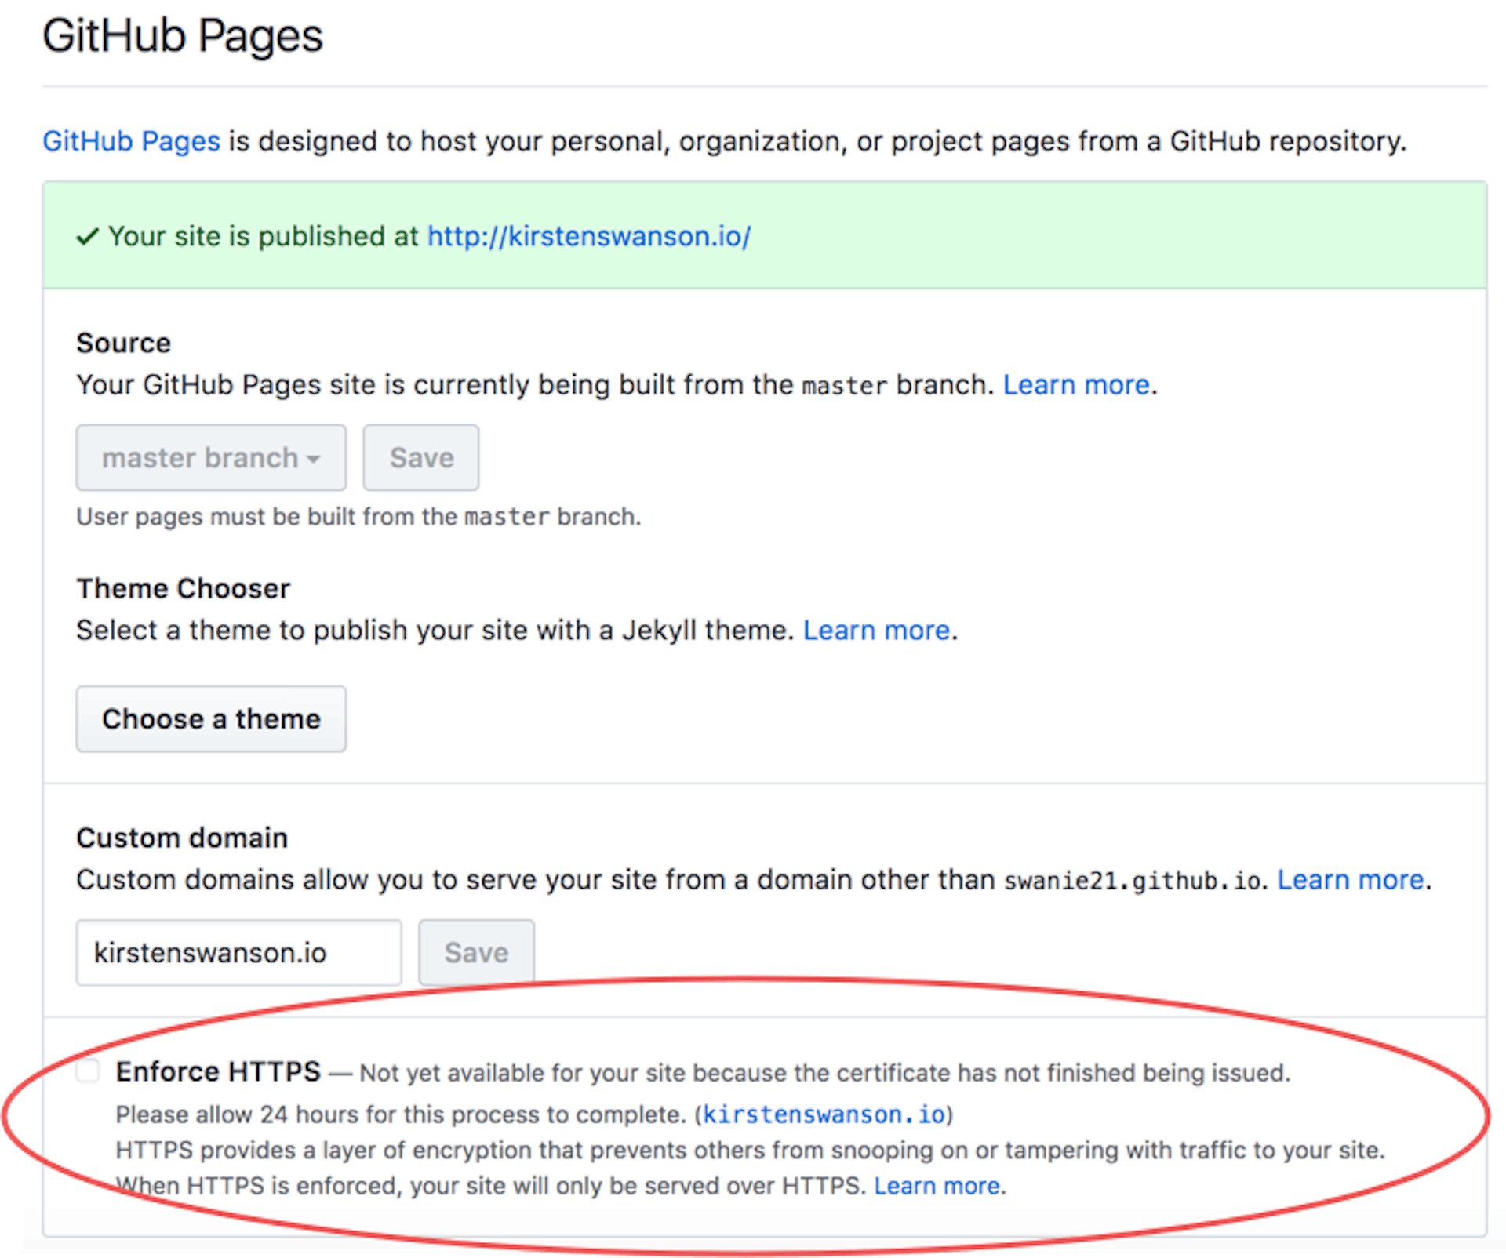
Task: Click kirstenswanson.io link in HTTPS notice
Action: [x=823, y=1114]
